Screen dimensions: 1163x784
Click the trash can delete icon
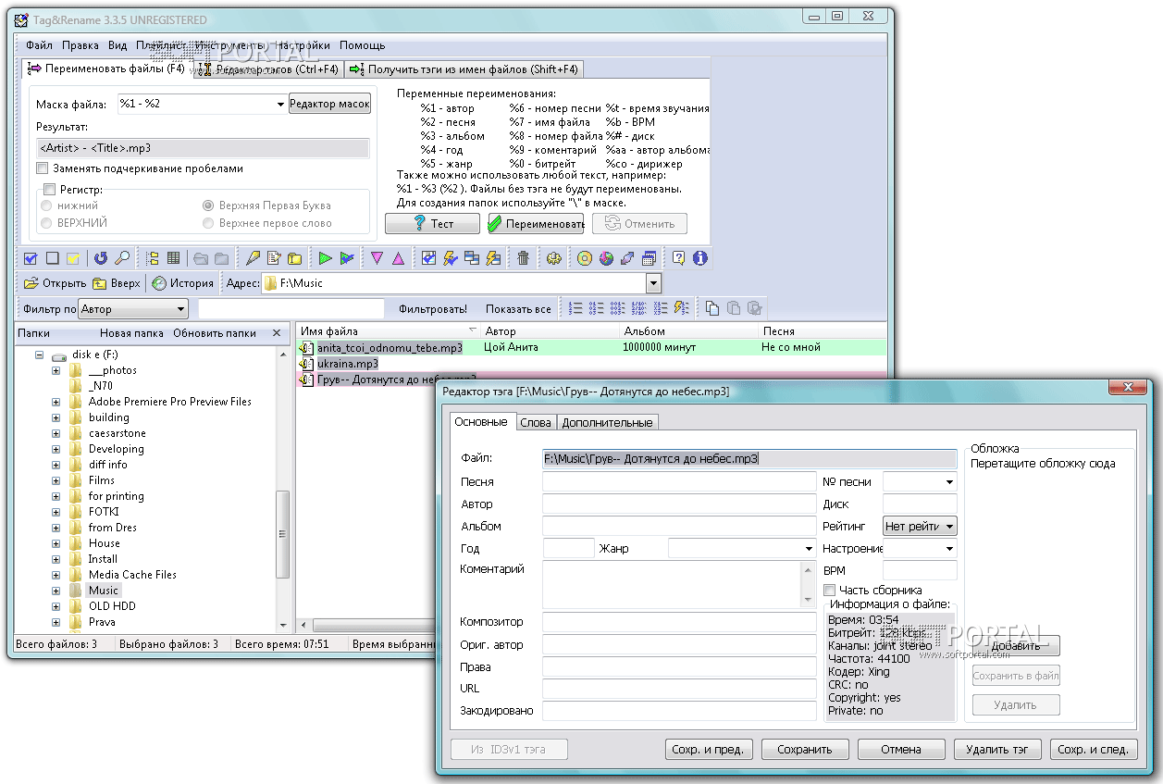point(523,258)
